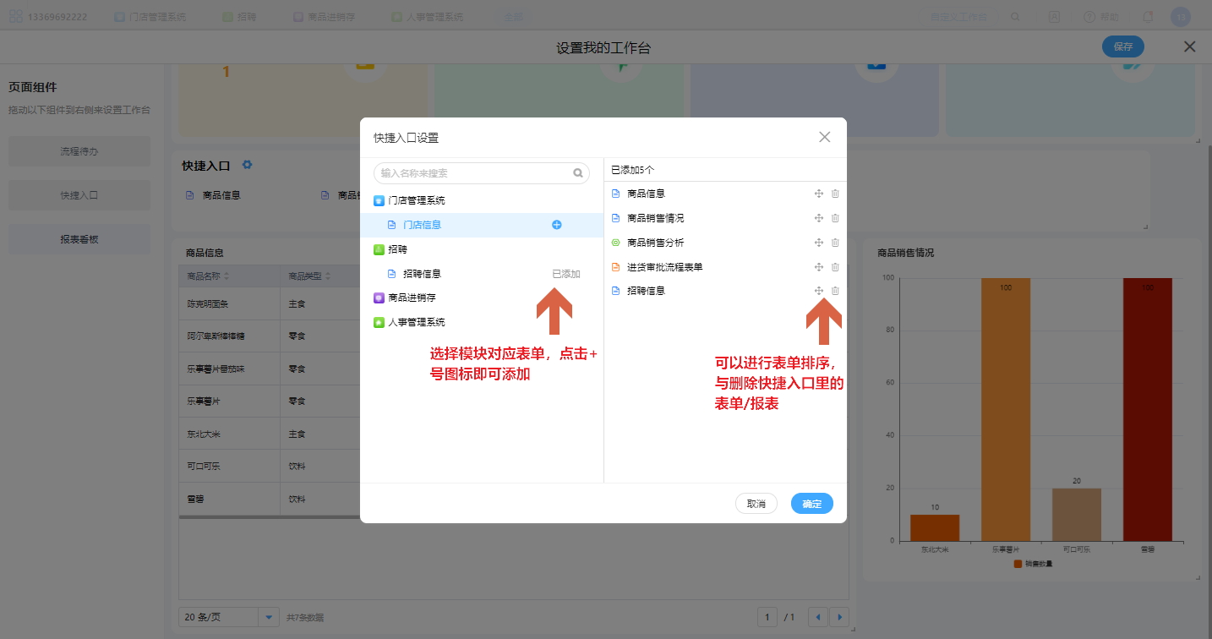
Task: Open 快捷入口 gear settings icon
Action: coord(247,166)
